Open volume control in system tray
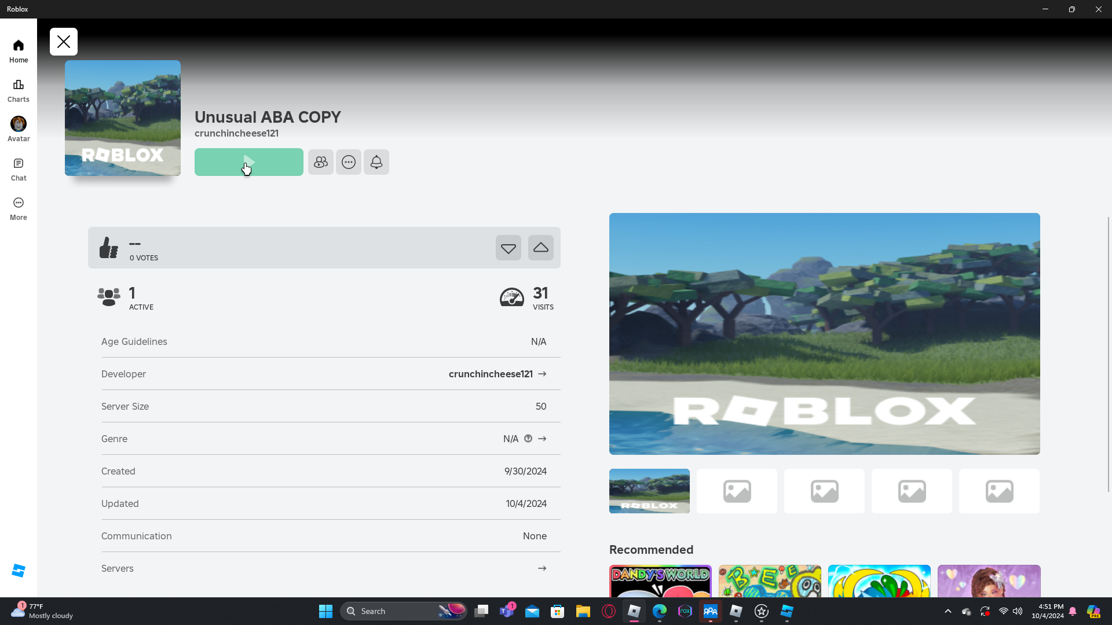This screenshot has height=625, width=1112. click(1018, 611)
